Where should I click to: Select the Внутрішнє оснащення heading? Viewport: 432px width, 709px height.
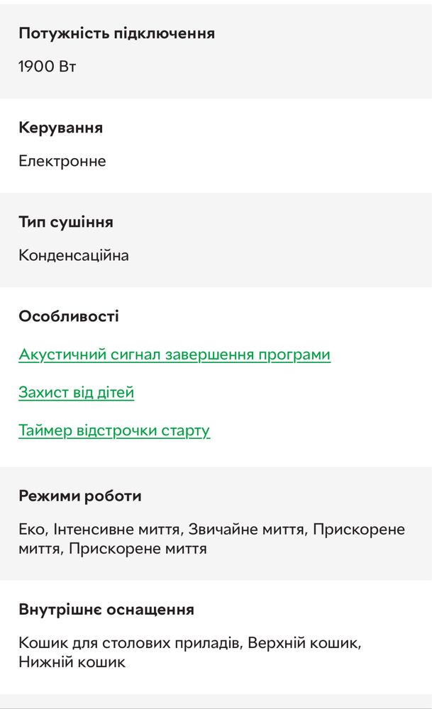106,610
